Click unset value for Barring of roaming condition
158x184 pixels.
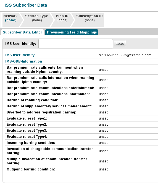click(103, 100)
